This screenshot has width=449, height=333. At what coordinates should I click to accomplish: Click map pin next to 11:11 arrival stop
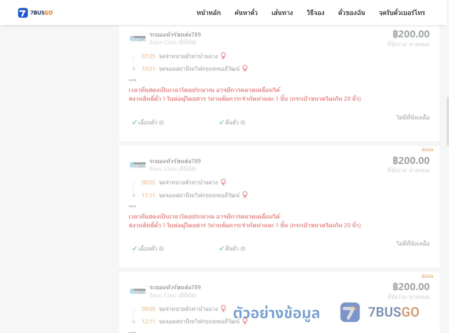tap(245, 195)
